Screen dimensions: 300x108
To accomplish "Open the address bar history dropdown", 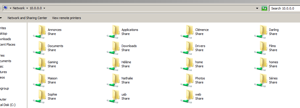I will click(x=257, y=8).
